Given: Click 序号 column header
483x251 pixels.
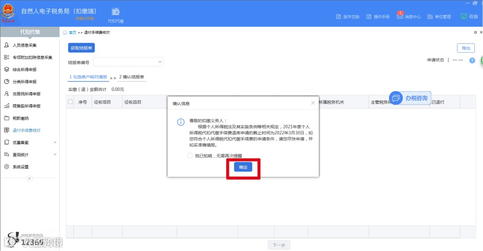Looking at the screenshot, I should pyautogui.click(x=83, y=102).
